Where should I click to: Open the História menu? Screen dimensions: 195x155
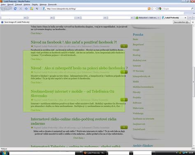point(27,4)
